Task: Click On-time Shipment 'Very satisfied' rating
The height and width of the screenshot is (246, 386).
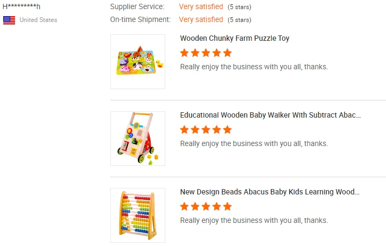Action: pos(201,20)
